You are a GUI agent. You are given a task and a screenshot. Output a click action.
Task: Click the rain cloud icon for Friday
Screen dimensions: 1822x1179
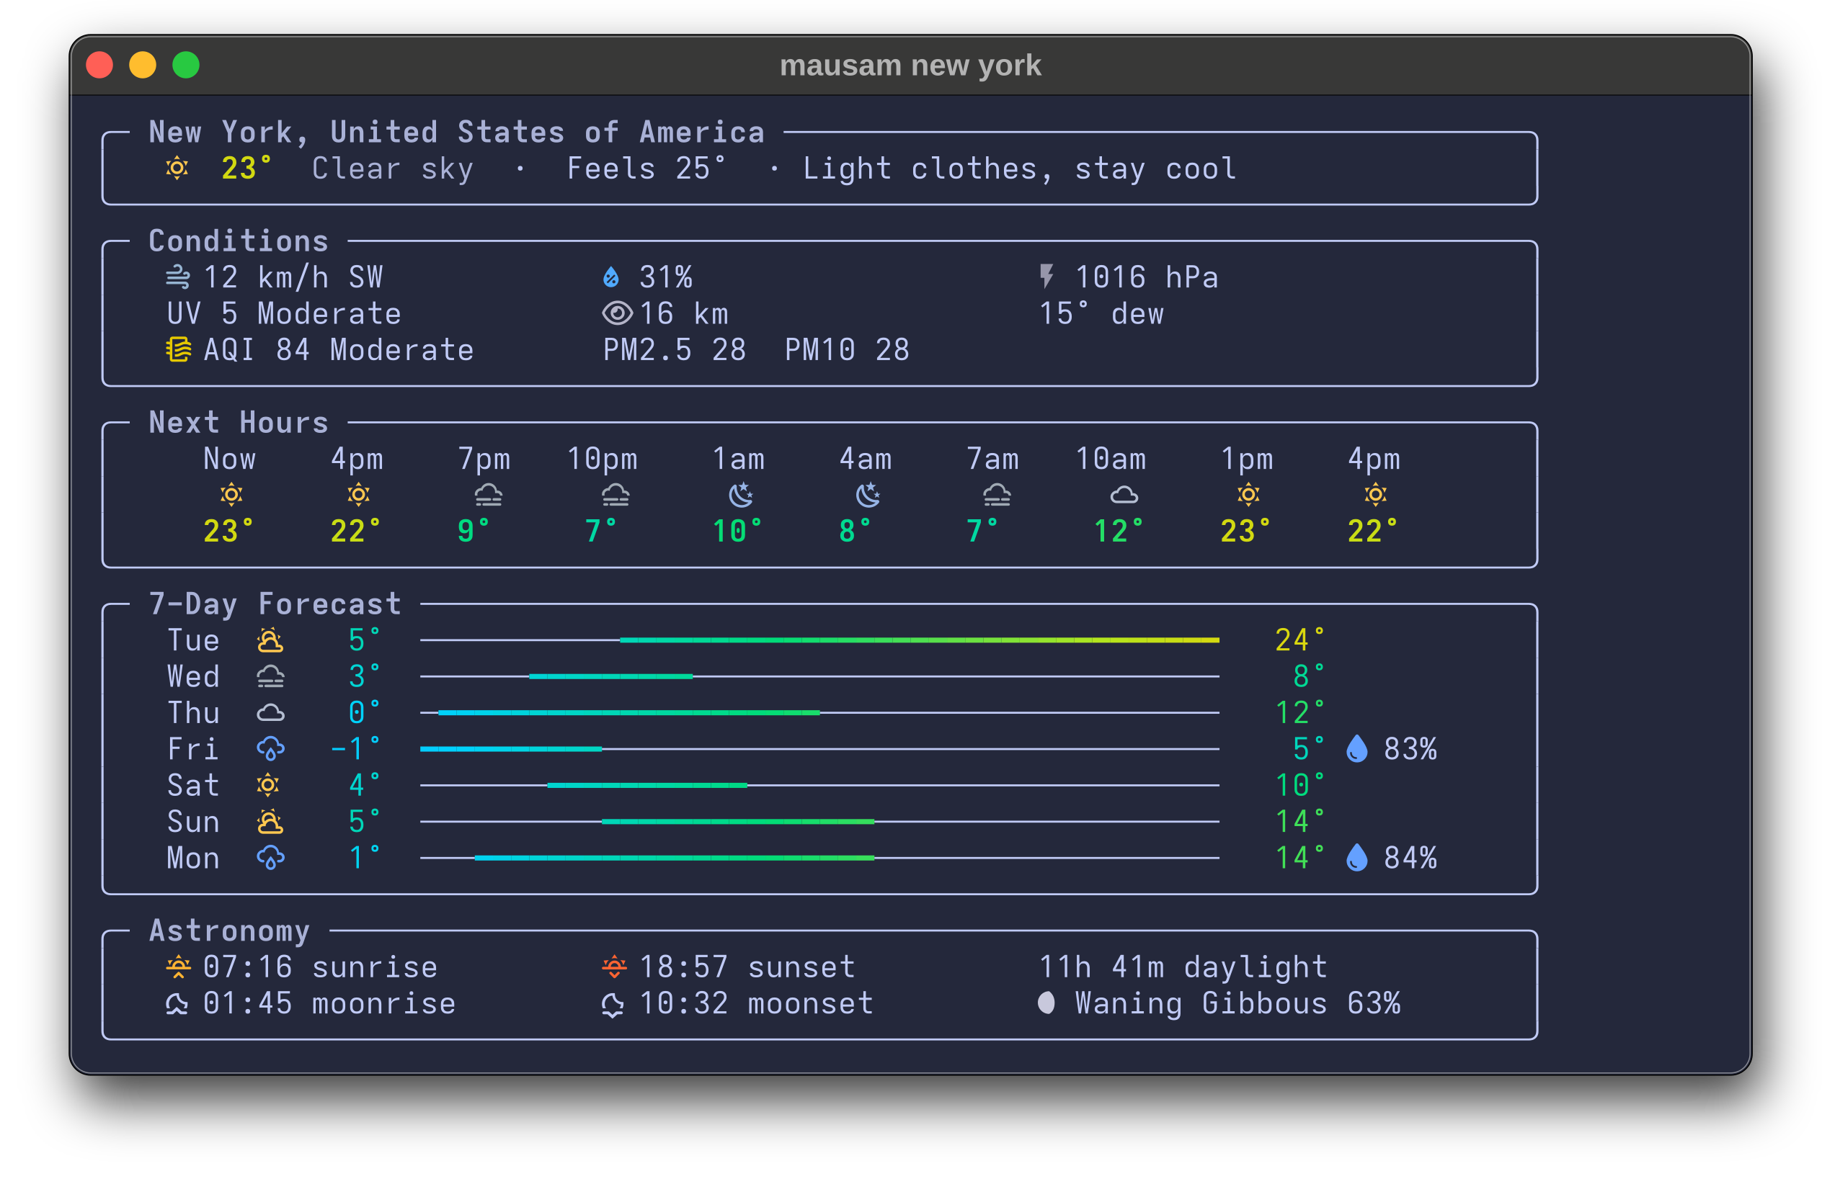(x=270, y=749)
